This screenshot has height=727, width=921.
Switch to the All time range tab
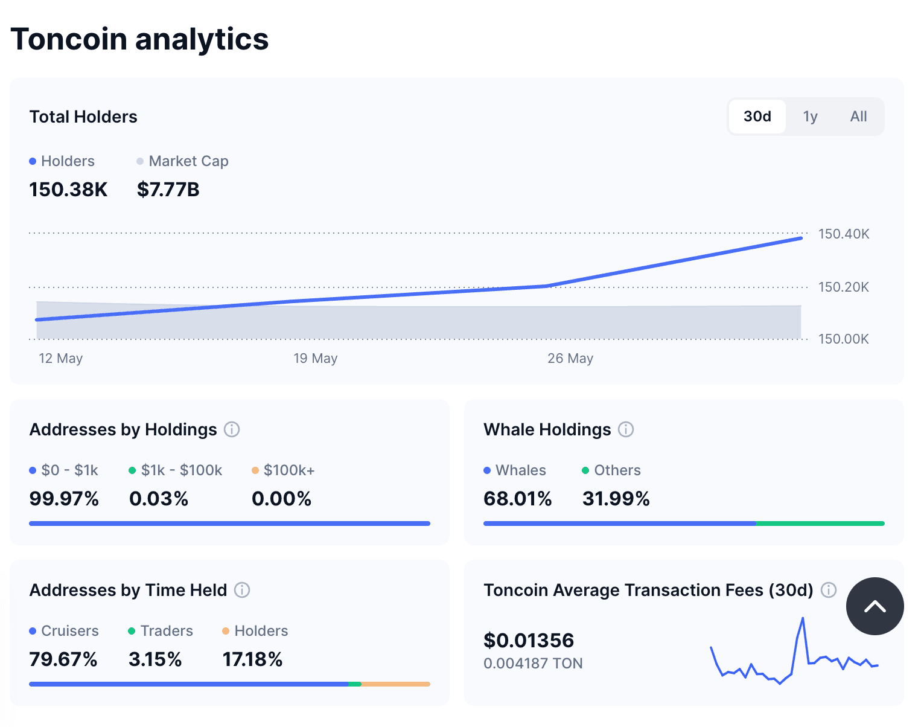pyautogui.click(x=858, y=117)
